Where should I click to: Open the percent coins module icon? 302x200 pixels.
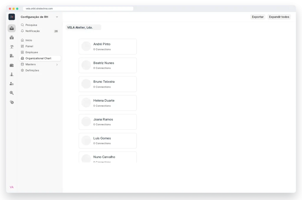[x=12, y=102]
